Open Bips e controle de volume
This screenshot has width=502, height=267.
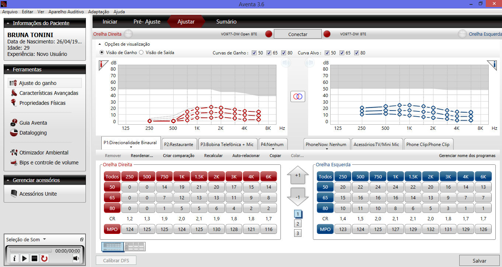pyautogui.click(x=44, y=163)
